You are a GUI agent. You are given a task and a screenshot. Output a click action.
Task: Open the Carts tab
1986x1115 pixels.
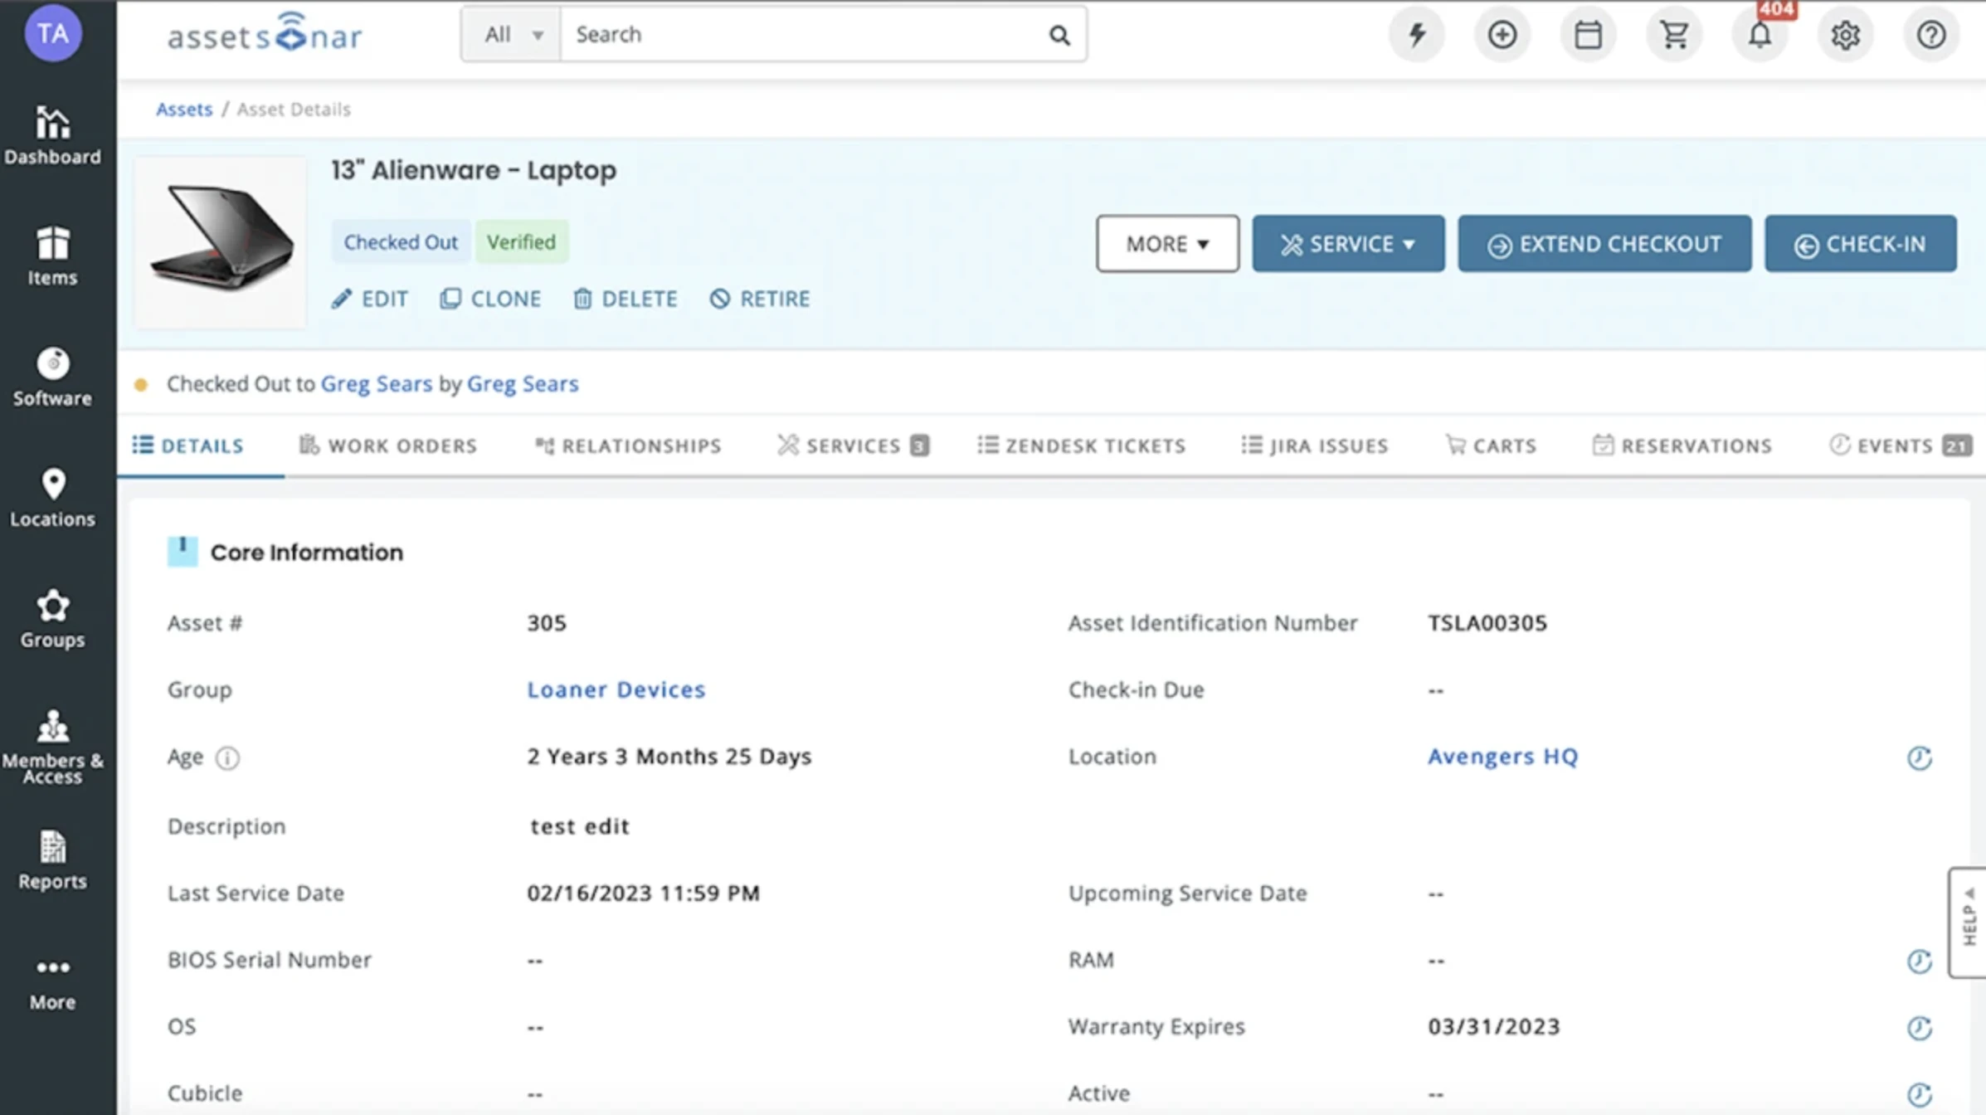pos(1491,446)
